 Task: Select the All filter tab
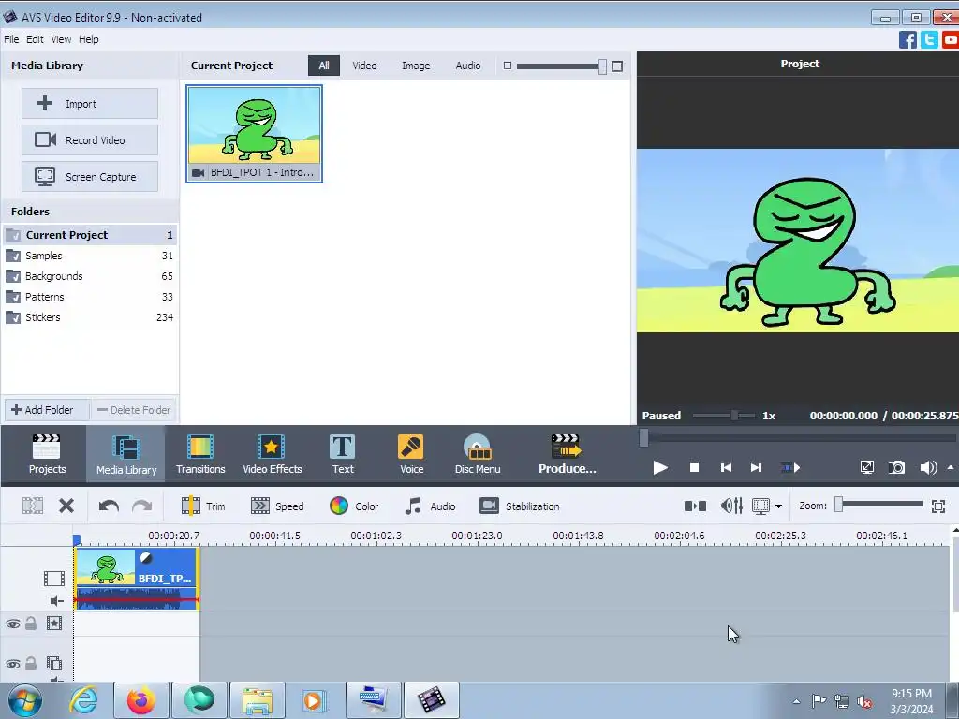coord(323,66)
